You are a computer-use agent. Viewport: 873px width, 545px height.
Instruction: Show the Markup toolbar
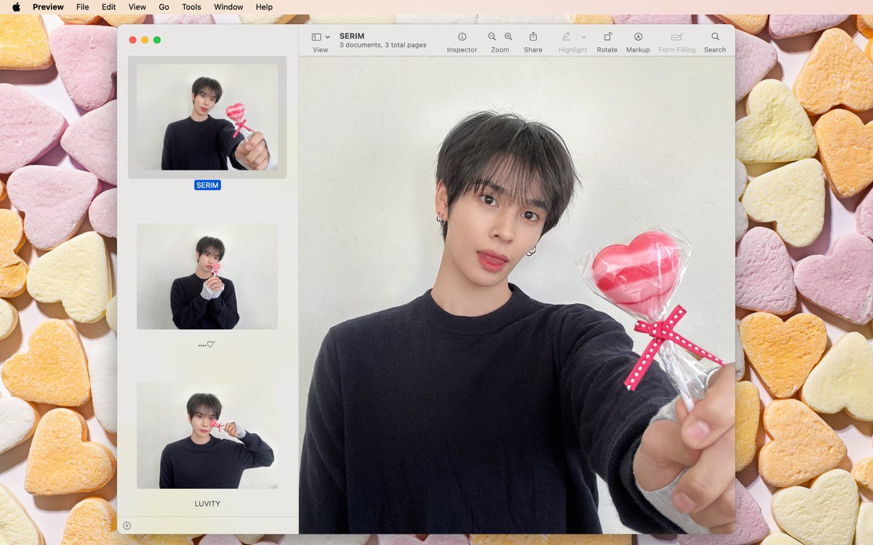[x=638, y=36]
